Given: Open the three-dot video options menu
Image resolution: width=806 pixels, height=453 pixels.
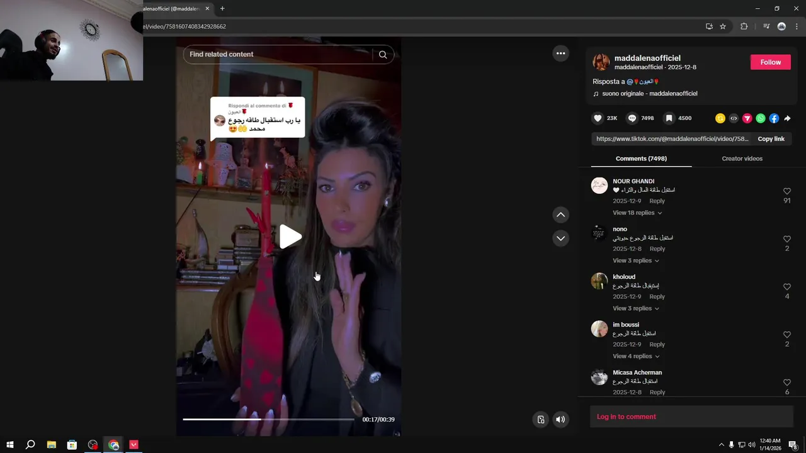Looking at the screenshot, I should (x=560, y=53).
